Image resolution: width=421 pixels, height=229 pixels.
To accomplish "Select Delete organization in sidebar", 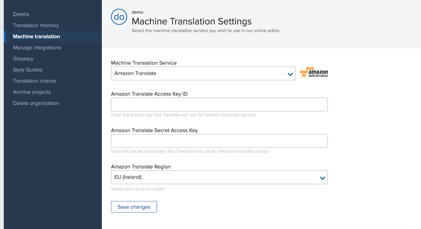I will [x=36, y=103].
